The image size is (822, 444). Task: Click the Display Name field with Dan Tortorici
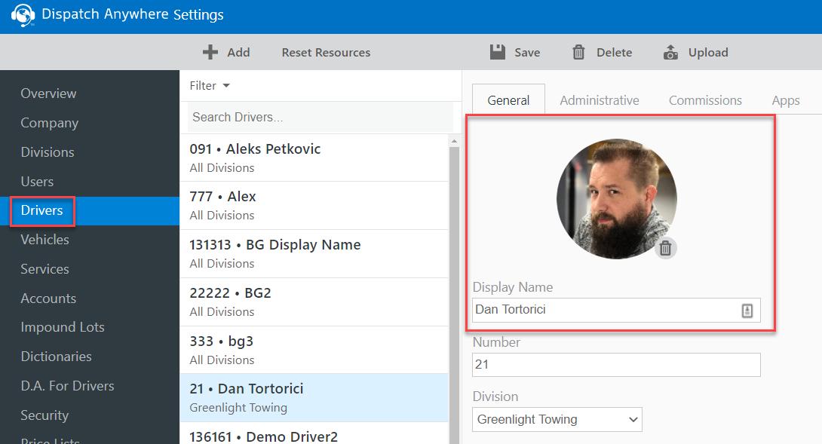point(616,310)
